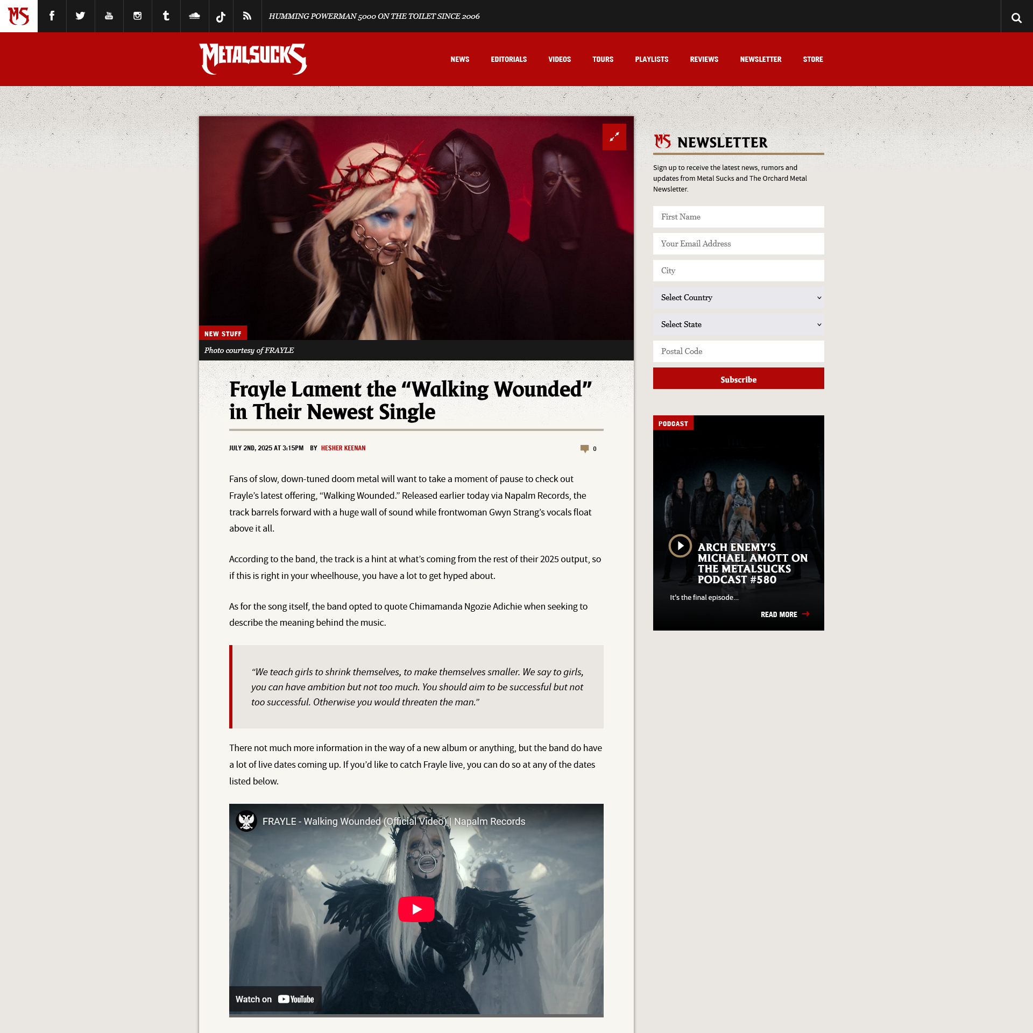1033x1033 pixels.
Task: Click Watch on YouTube button
Action: pos(275,999)
